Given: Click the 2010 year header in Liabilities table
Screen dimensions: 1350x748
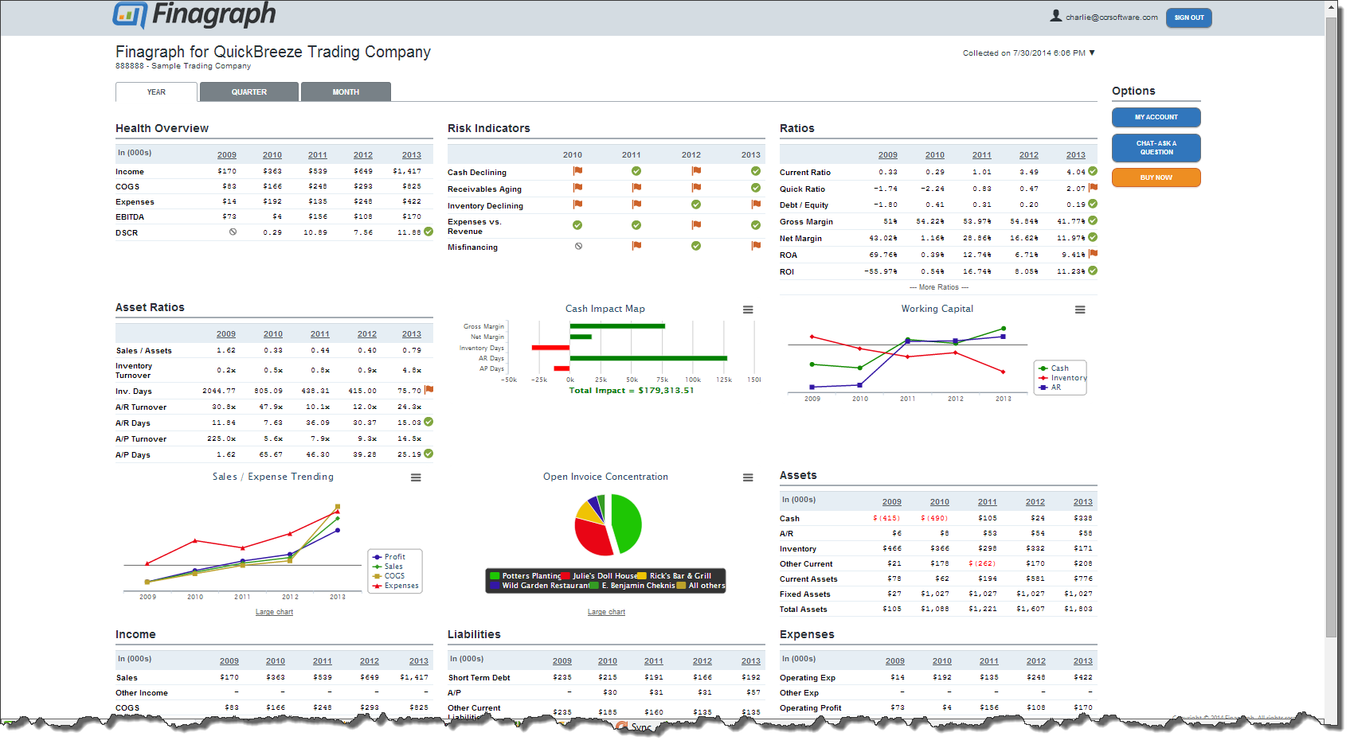Looking at the screenshot, I should click(607, 661).
